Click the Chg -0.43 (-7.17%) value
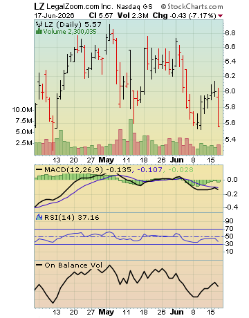 pyautogui.click(x=185, y=16)
